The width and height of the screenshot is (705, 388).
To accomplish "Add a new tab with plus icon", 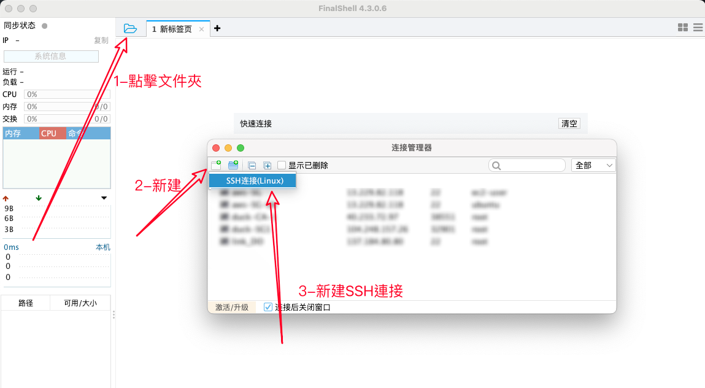I will [x=217, y=28].
